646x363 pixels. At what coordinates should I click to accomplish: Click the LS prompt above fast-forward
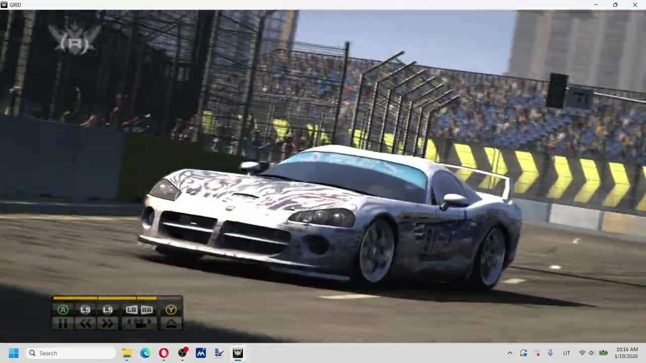click(107, 310)
